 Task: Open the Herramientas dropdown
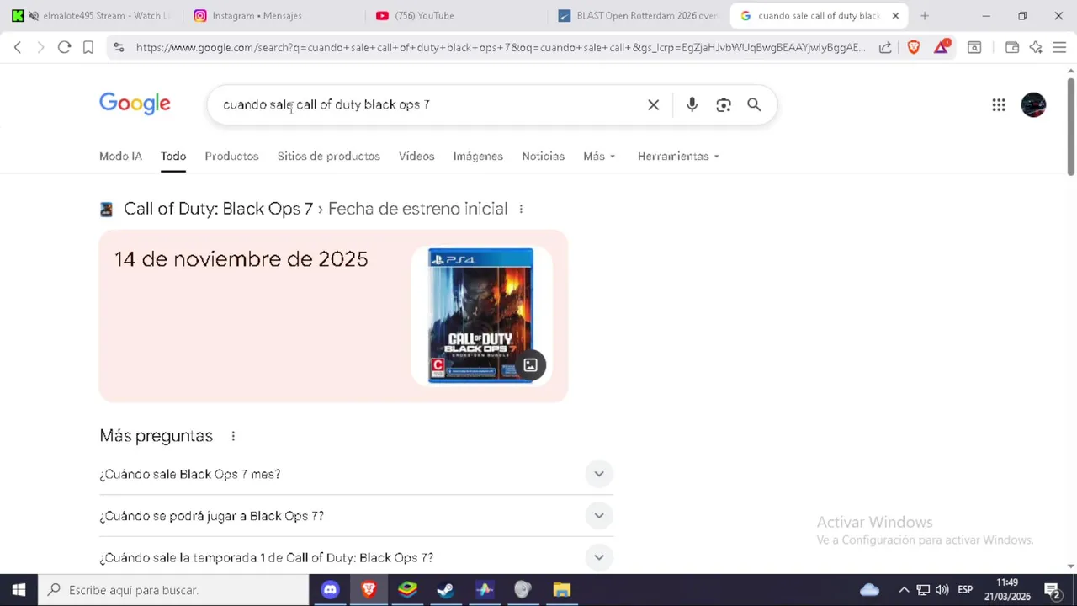coord(678,156)
